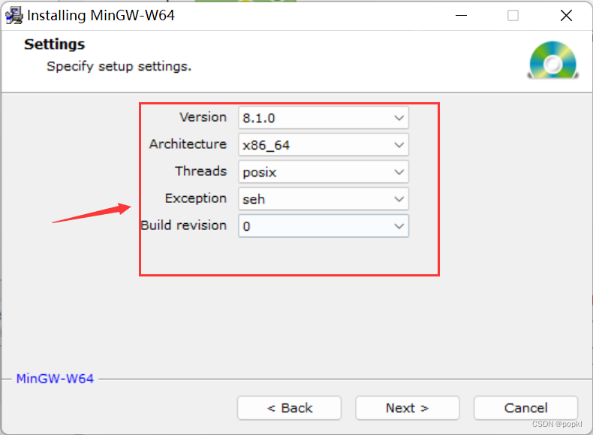Click the Architecture label text

tap(188, 143)
